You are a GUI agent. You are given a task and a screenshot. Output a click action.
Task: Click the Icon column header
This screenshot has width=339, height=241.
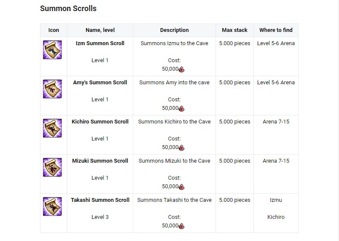(54, 30)
